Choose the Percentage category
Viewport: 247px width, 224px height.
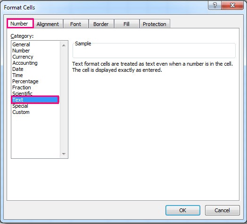pos(25,81)
